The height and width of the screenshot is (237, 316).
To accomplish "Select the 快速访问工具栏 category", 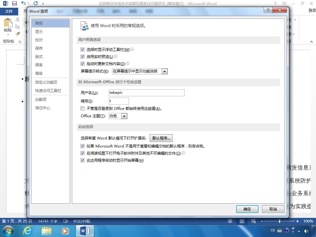I will click(x=51, y=91).
